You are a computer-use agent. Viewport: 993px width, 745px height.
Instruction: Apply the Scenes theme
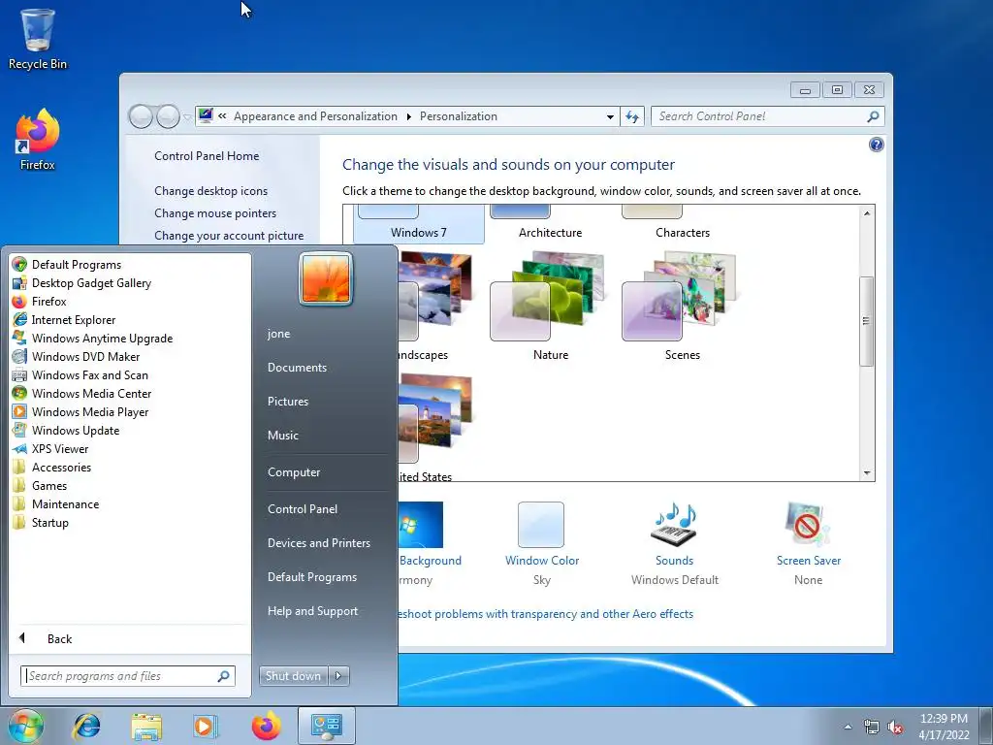click(x=682, y=306)
